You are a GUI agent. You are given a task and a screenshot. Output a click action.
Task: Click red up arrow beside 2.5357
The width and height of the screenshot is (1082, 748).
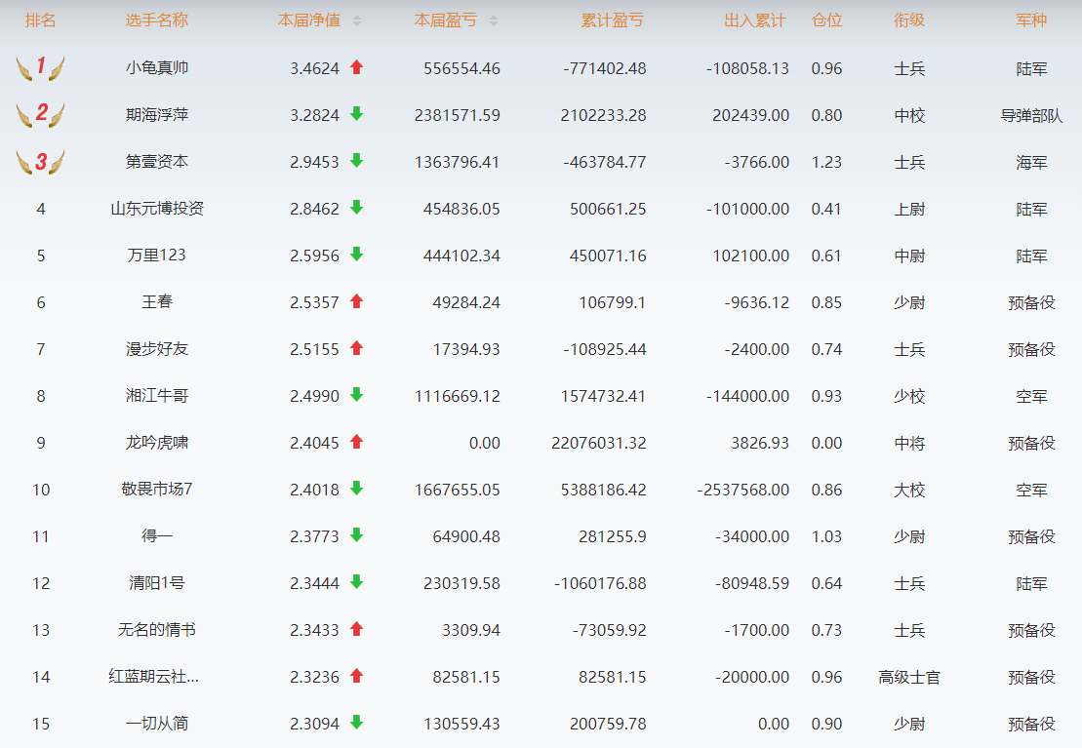click(x=357, y=300)
